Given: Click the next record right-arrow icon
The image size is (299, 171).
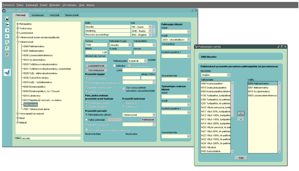Looking at the screenshot, I should pos(7,30).
